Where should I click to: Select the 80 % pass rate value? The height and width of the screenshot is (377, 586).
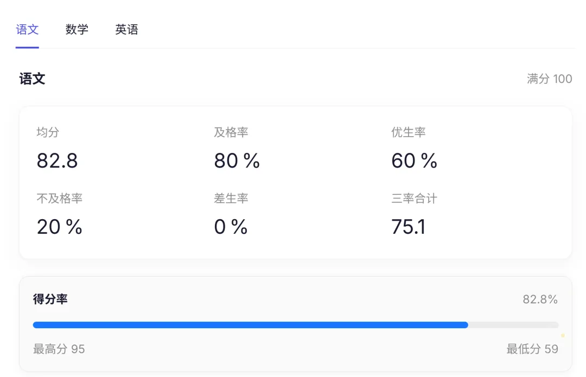237,161
